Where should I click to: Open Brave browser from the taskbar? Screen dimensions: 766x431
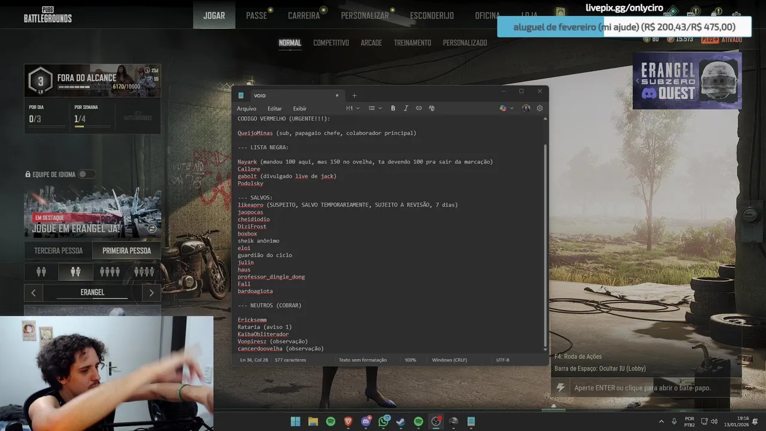coord(348,421)
